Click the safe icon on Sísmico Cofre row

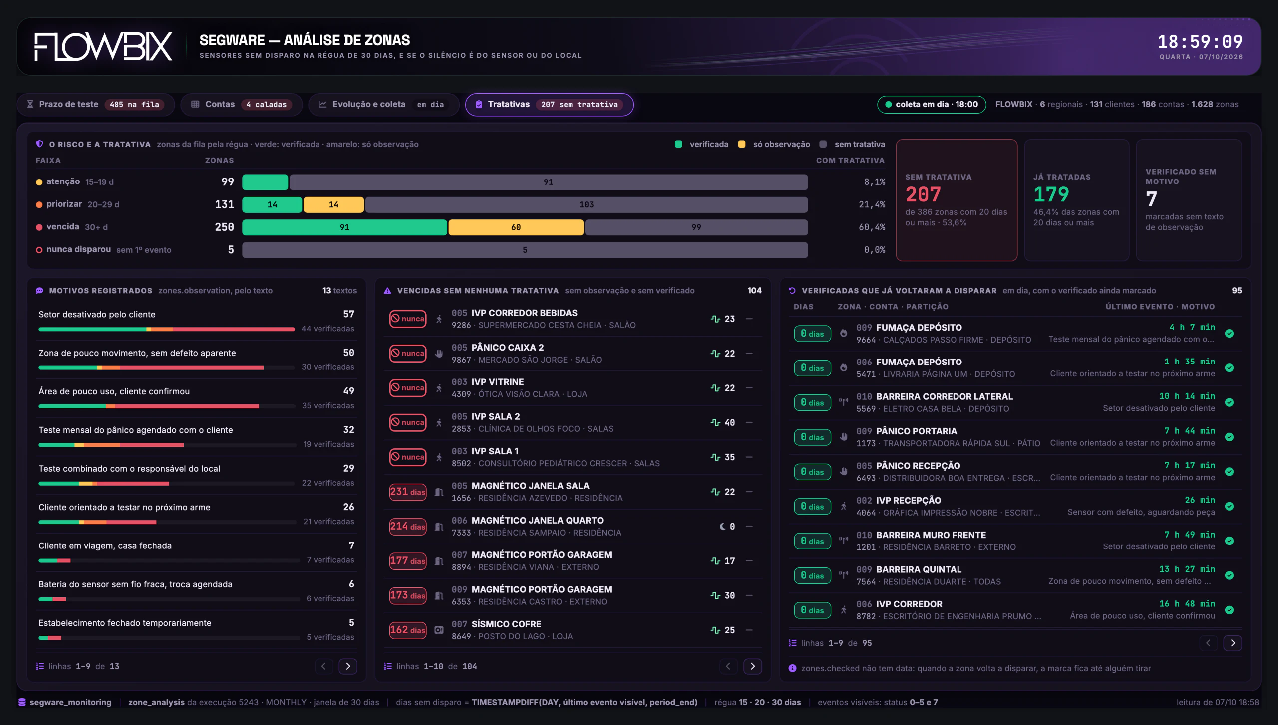coord(439,630)
